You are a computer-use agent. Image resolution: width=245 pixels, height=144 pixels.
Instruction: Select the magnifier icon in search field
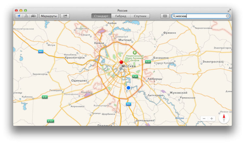[x=174, y=16]
